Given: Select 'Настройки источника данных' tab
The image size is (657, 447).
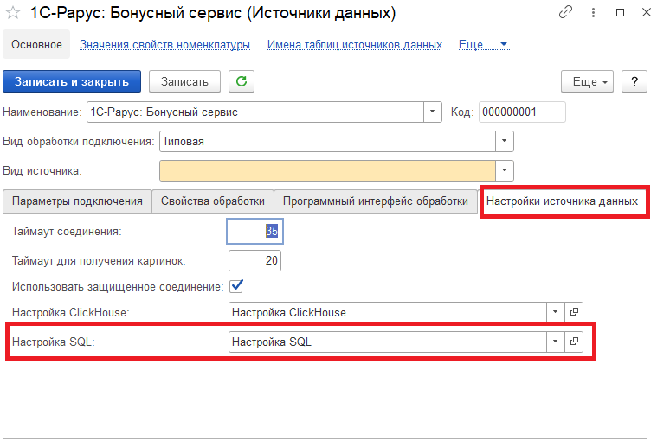Looking at the screenshot, I should 563,201.
